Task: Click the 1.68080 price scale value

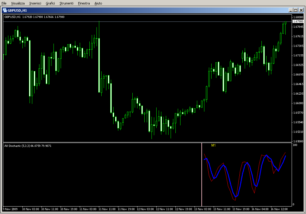Action: (x=299, y=17)
